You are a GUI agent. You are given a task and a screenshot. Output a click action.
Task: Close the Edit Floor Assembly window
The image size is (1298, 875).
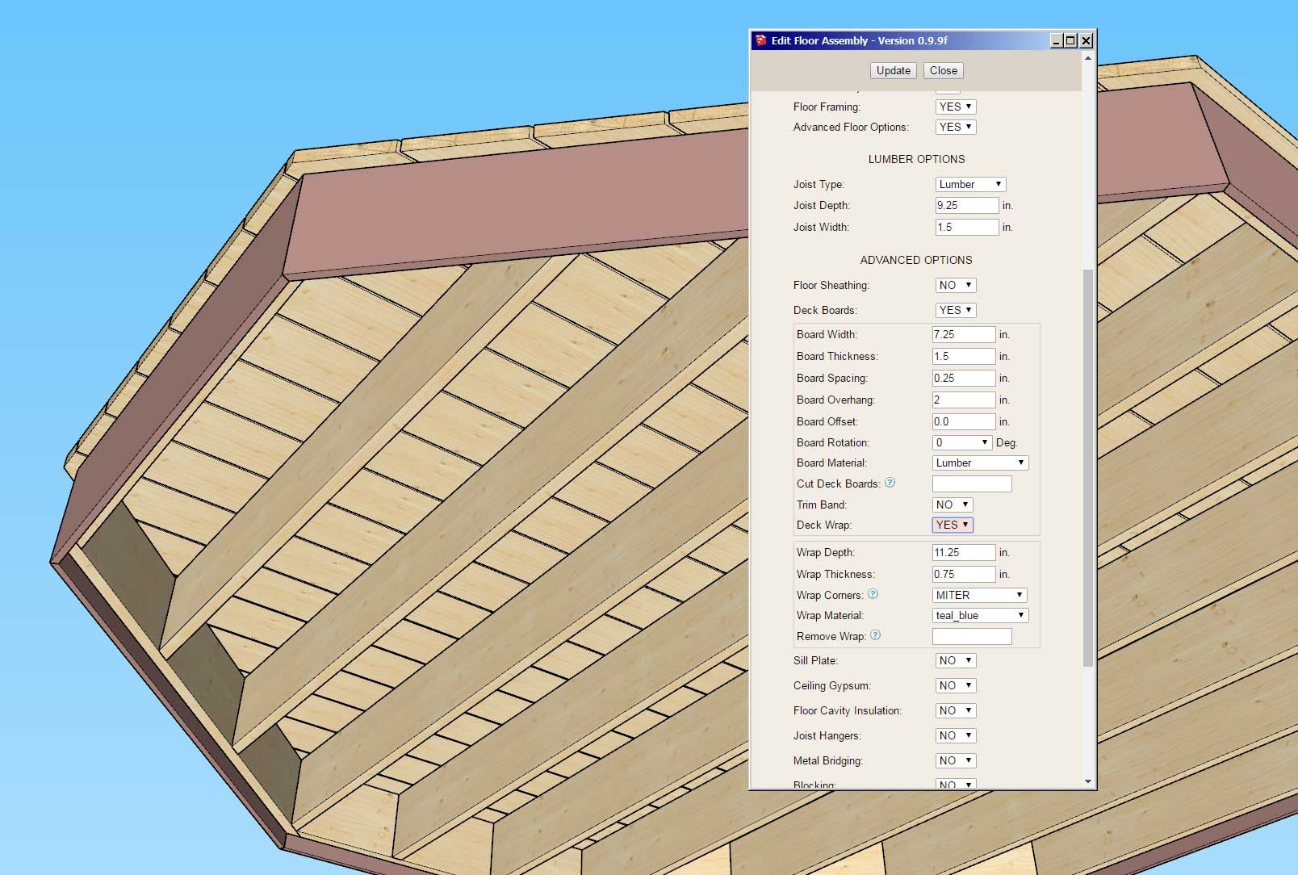tap(1086, 40)
